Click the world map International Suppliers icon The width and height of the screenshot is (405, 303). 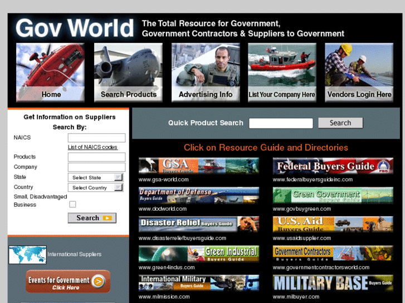[28, 255]
